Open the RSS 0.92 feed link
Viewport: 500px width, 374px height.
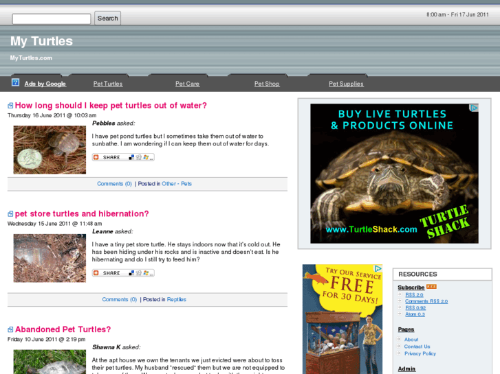pos(415,307)
